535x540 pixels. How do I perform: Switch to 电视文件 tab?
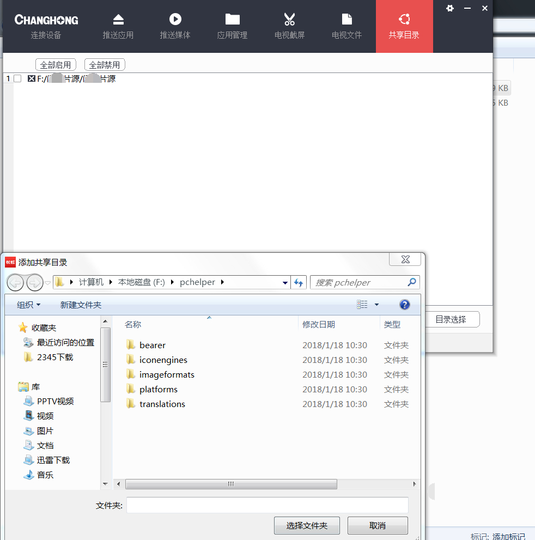(x=346, y=27)
